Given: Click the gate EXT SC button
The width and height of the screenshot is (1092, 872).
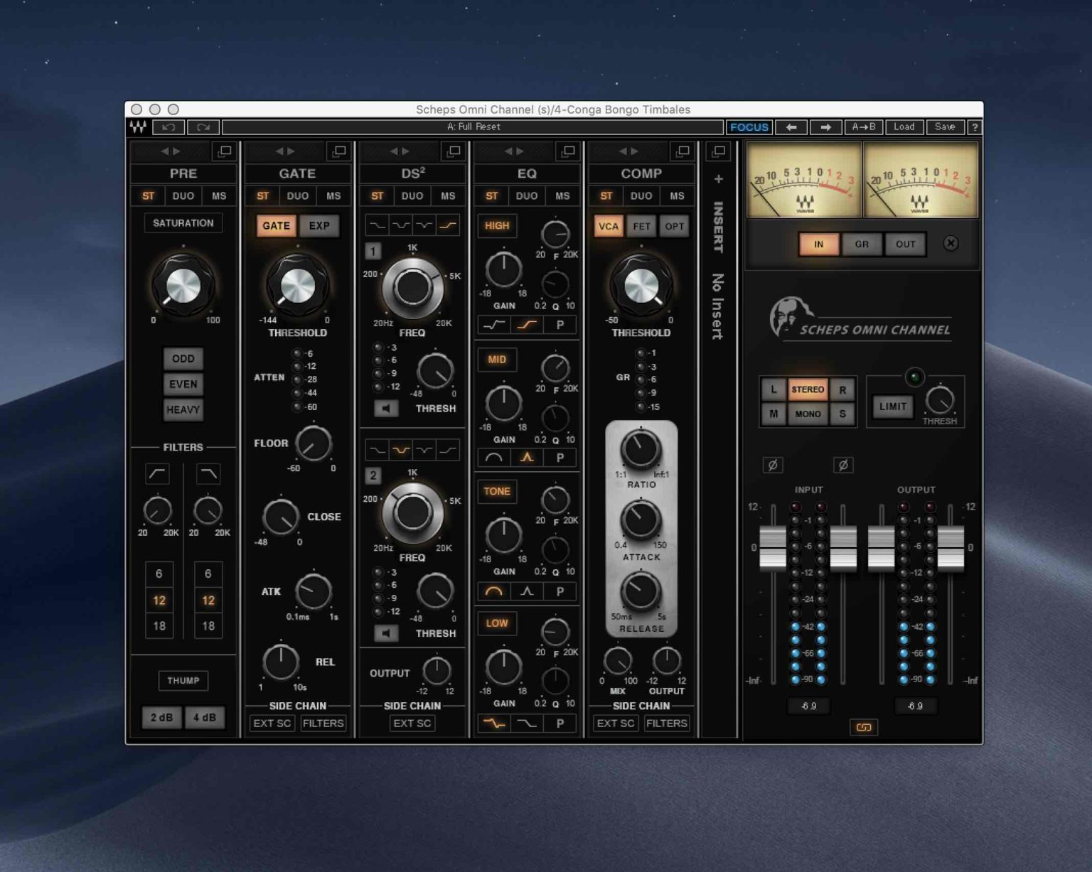Looking at the screenshot, I should (x=272, y=723).
